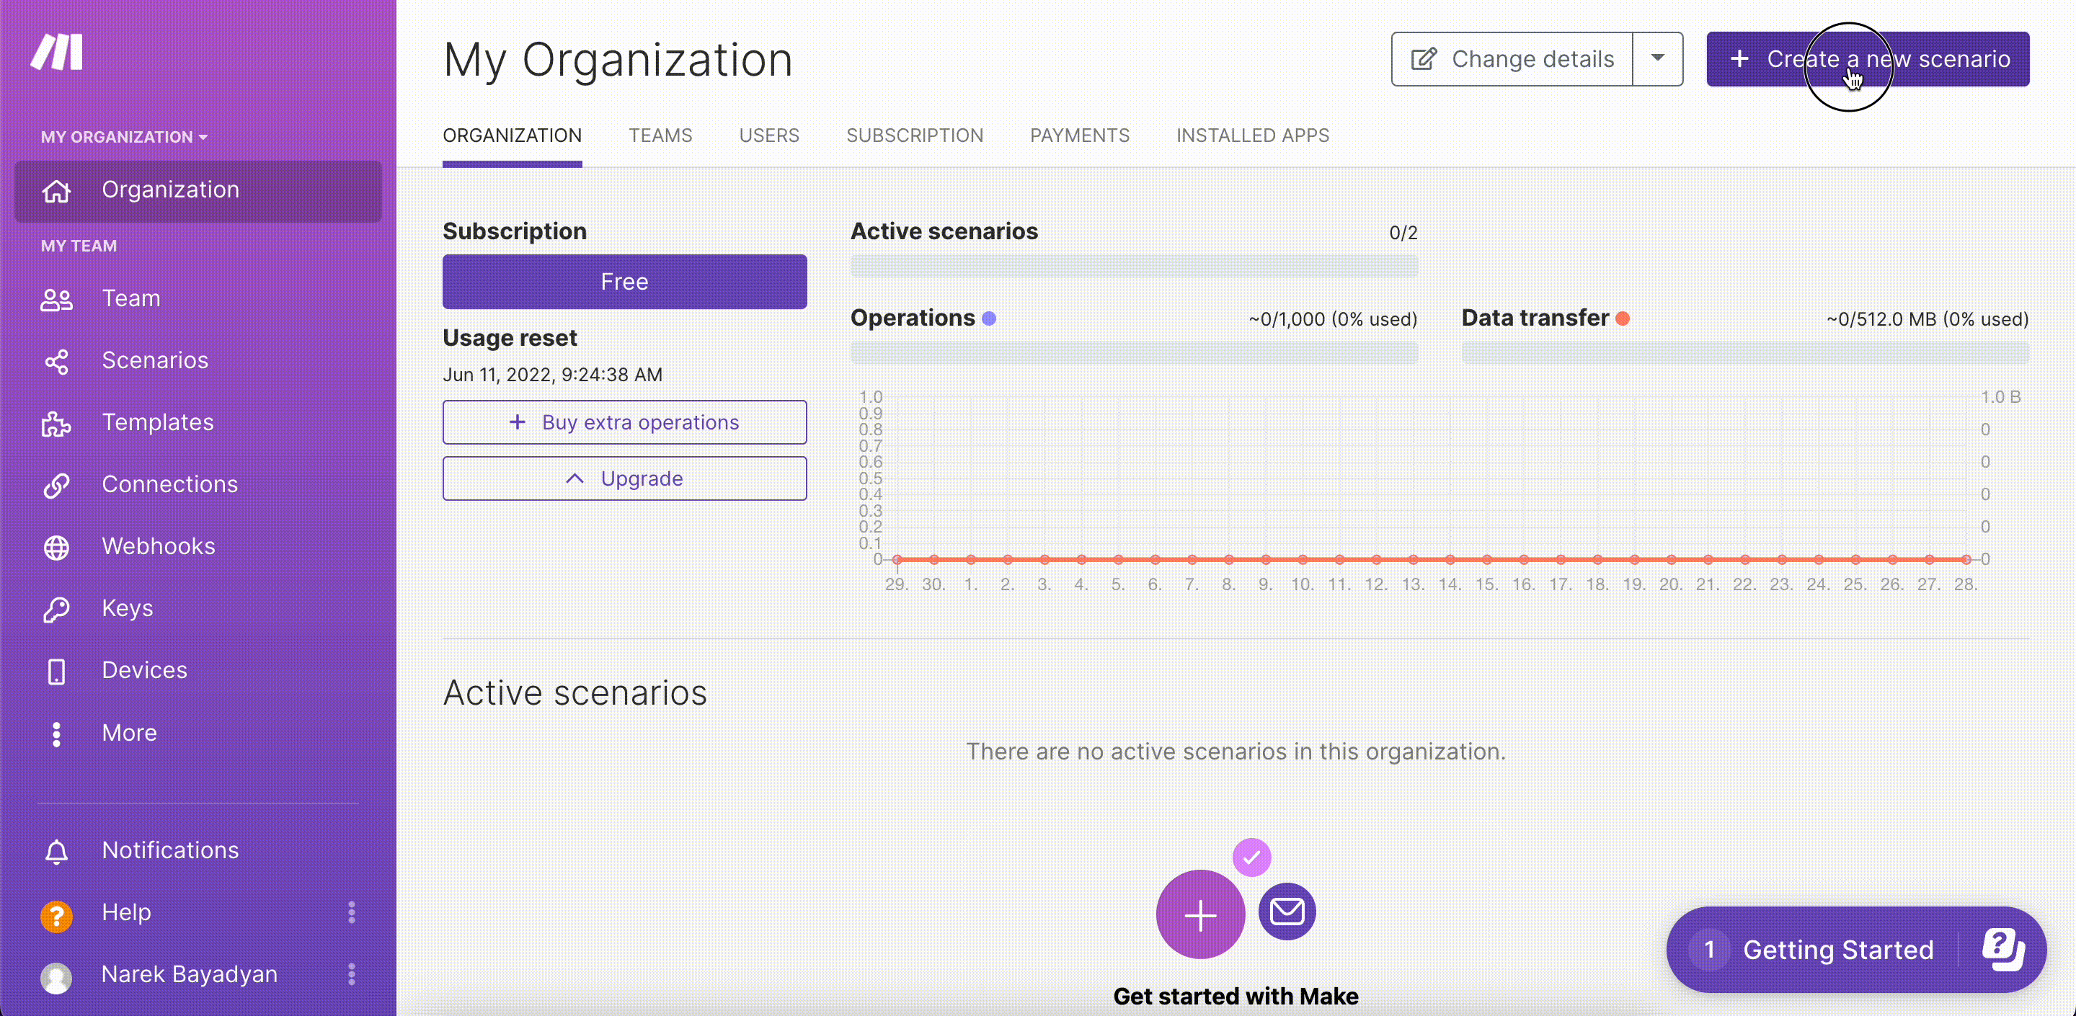
Task: Open the Webhooks globe item
Action: [56, 547]
